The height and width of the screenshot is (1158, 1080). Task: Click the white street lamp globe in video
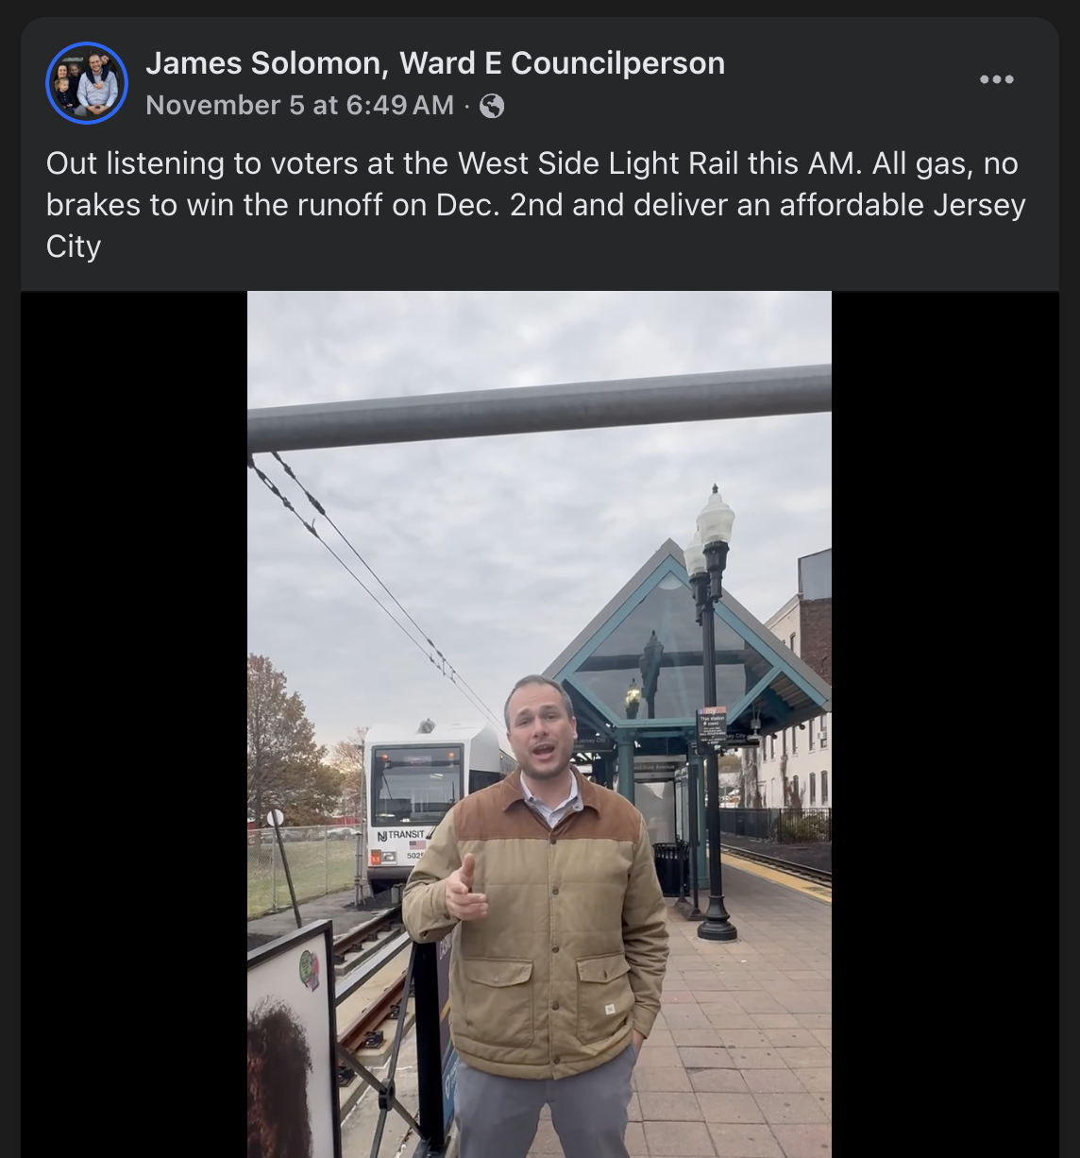tap(715, 516)
